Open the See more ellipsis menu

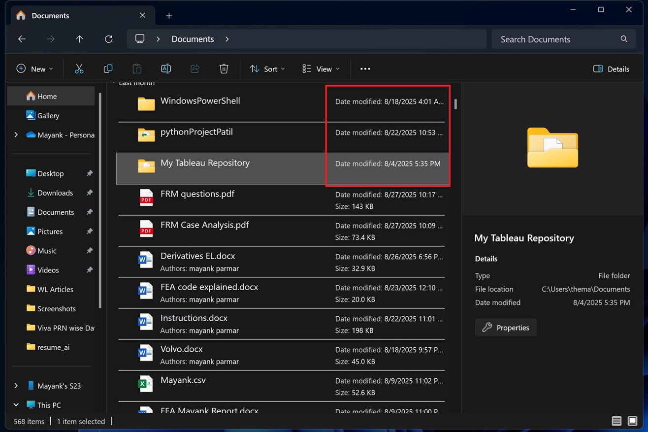[365, 69]
